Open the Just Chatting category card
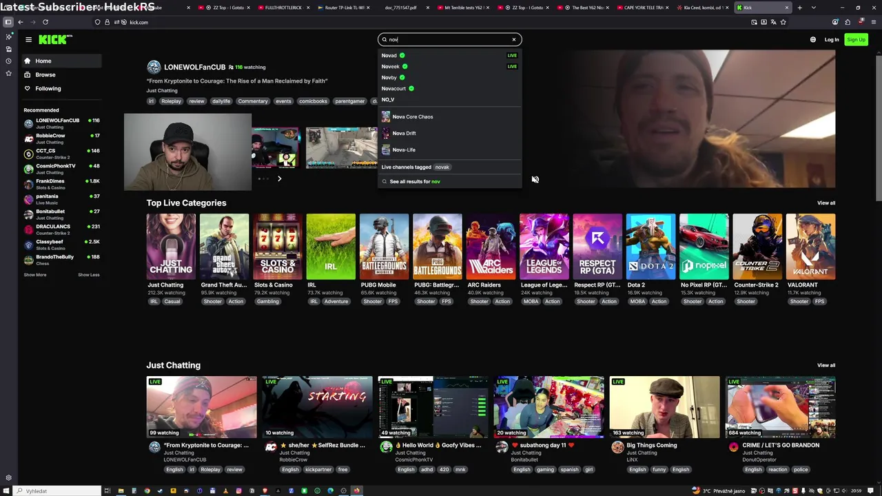Viewport: 882px width, 496px height. tap(171, 247)
